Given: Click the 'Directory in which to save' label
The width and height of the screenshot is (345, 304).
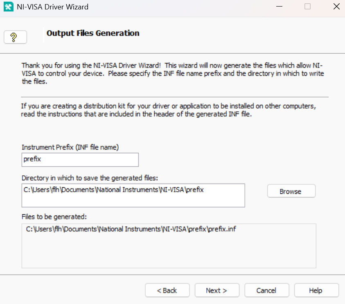Looking at the screenshot, I should [x=90, y=178].
